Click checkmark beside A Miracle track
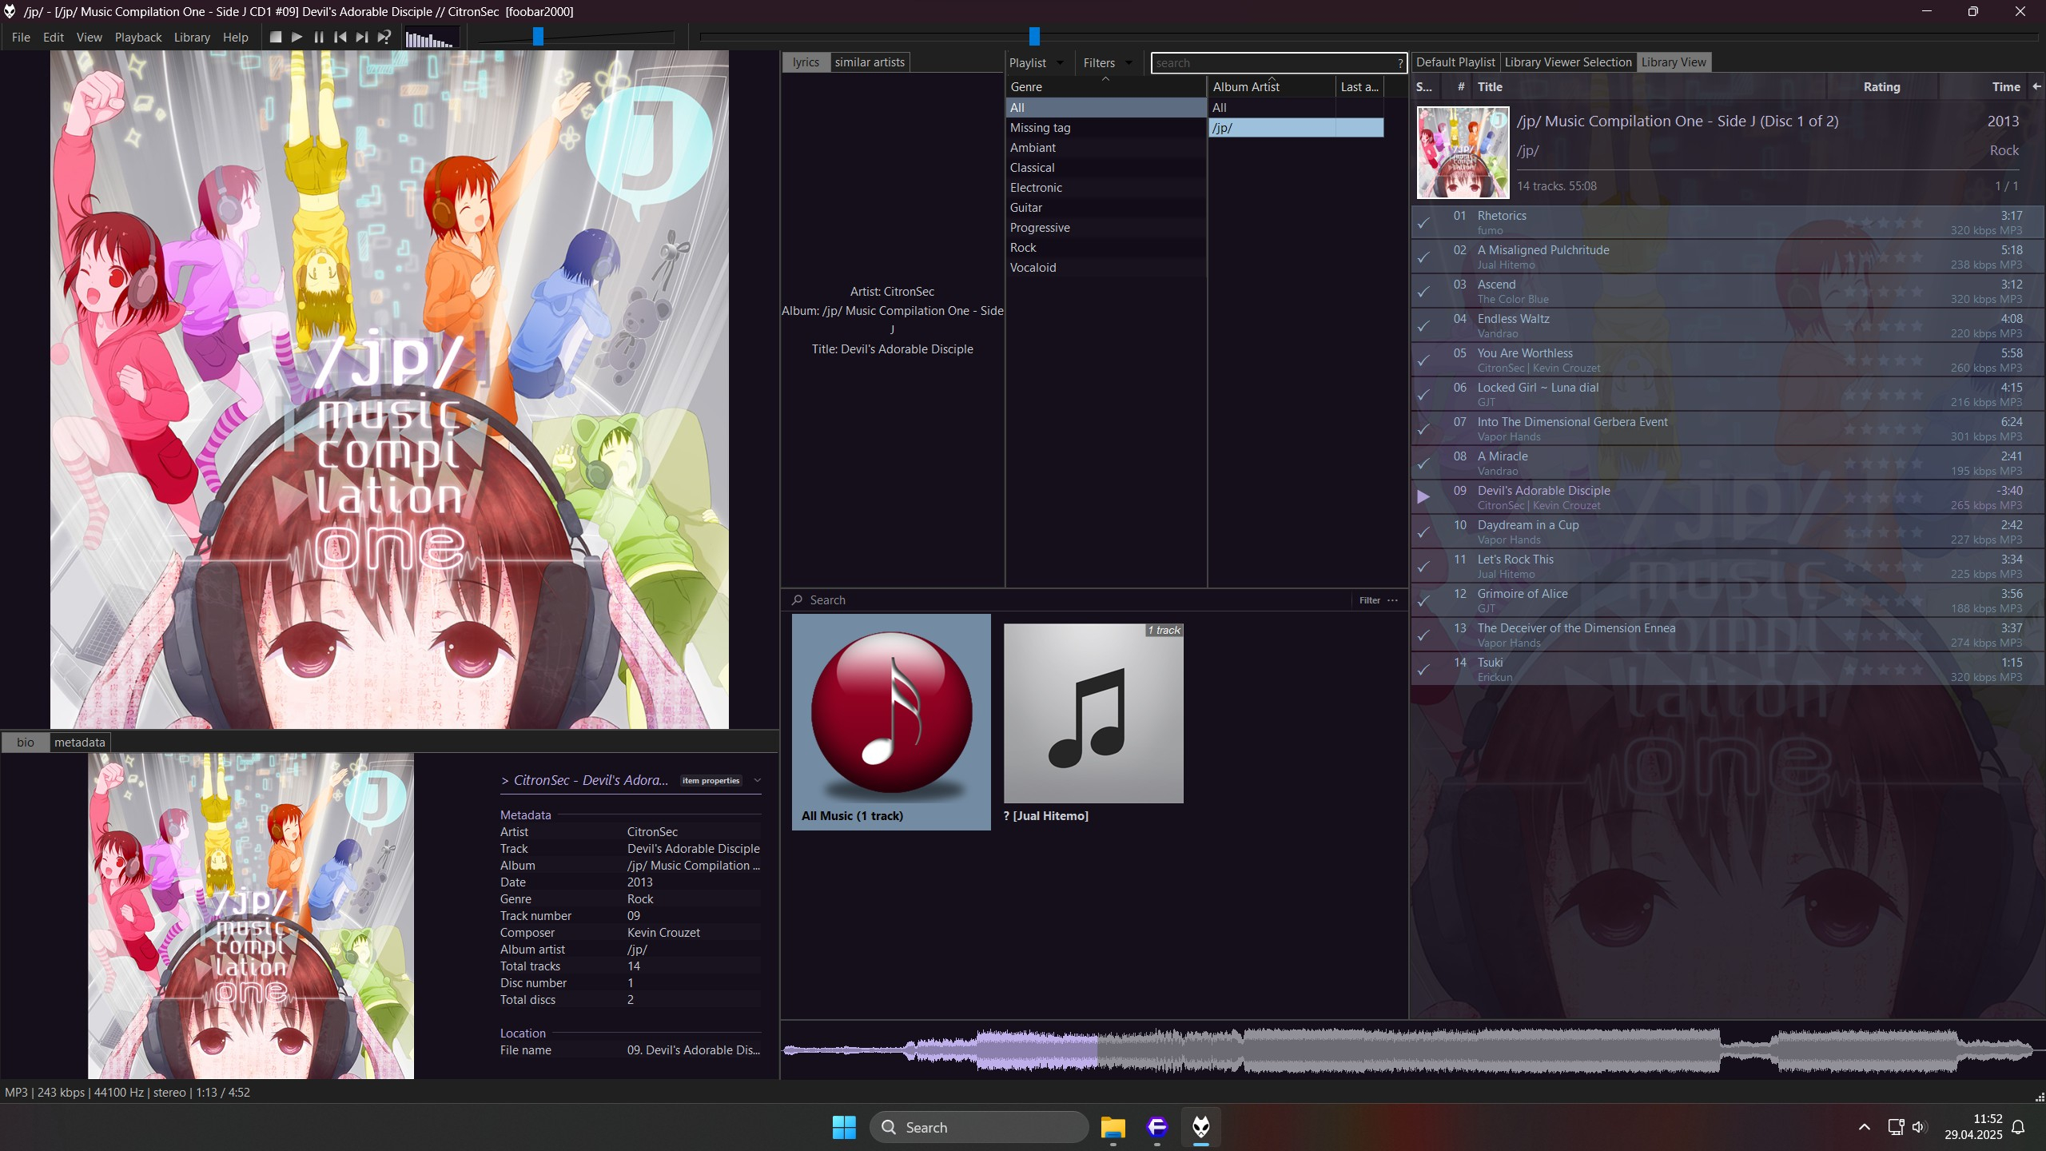This screenshot has width=2046, height=1151. [1423, 464]
